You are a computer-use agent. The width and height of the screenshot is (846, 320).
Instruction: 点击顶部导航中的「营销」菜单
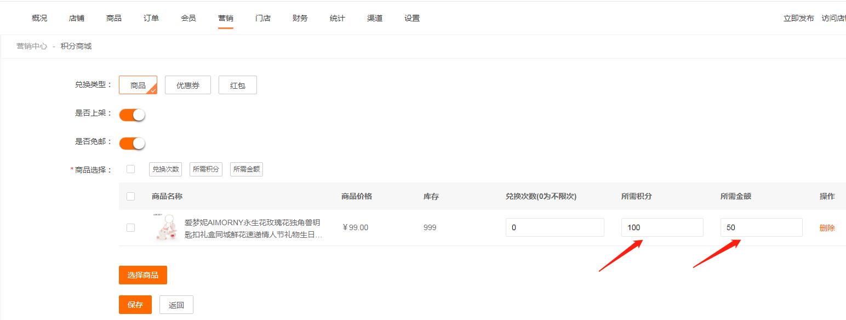(226, 18)
